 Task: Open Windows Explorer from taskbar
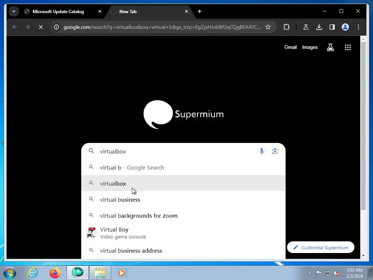pyautogui.click(x=100, y=273)
